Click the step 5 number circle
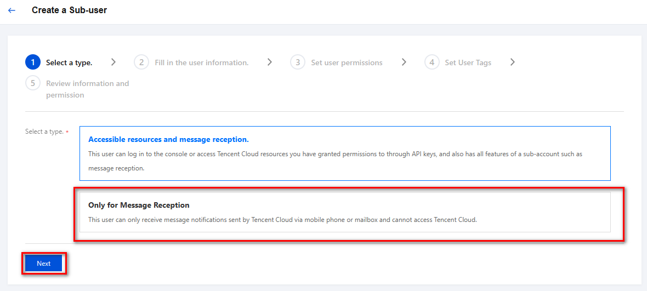The image size is (647, 291). click(x=33, y=83)
